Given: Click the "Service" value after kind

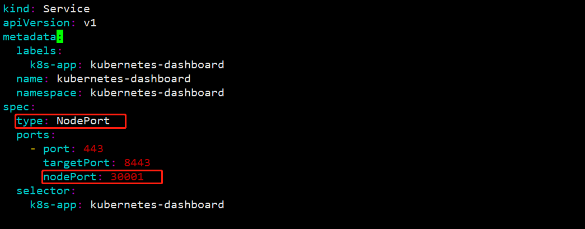Looking at the screenshot, I should (x=66, y=9).
